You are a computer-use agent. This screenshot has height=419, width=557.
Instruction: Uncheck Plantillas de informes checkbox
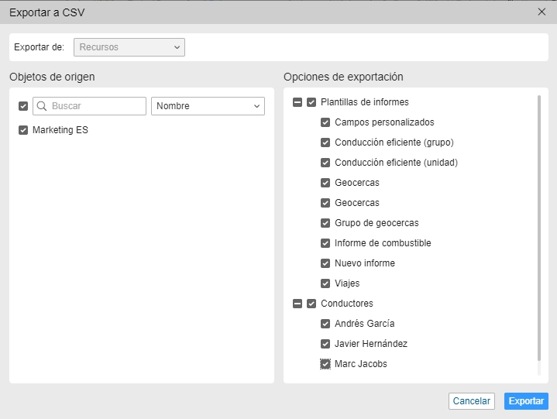point(311,102)
